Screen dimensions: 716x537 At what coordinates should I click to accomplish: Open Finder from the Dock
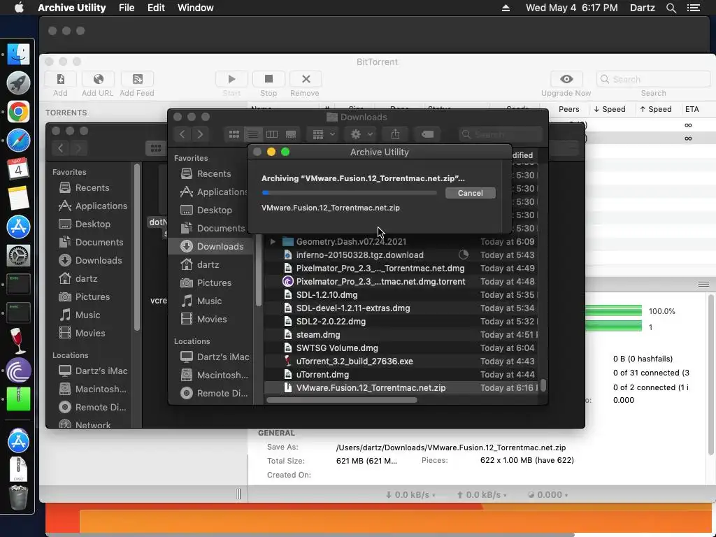coord(18,55)
